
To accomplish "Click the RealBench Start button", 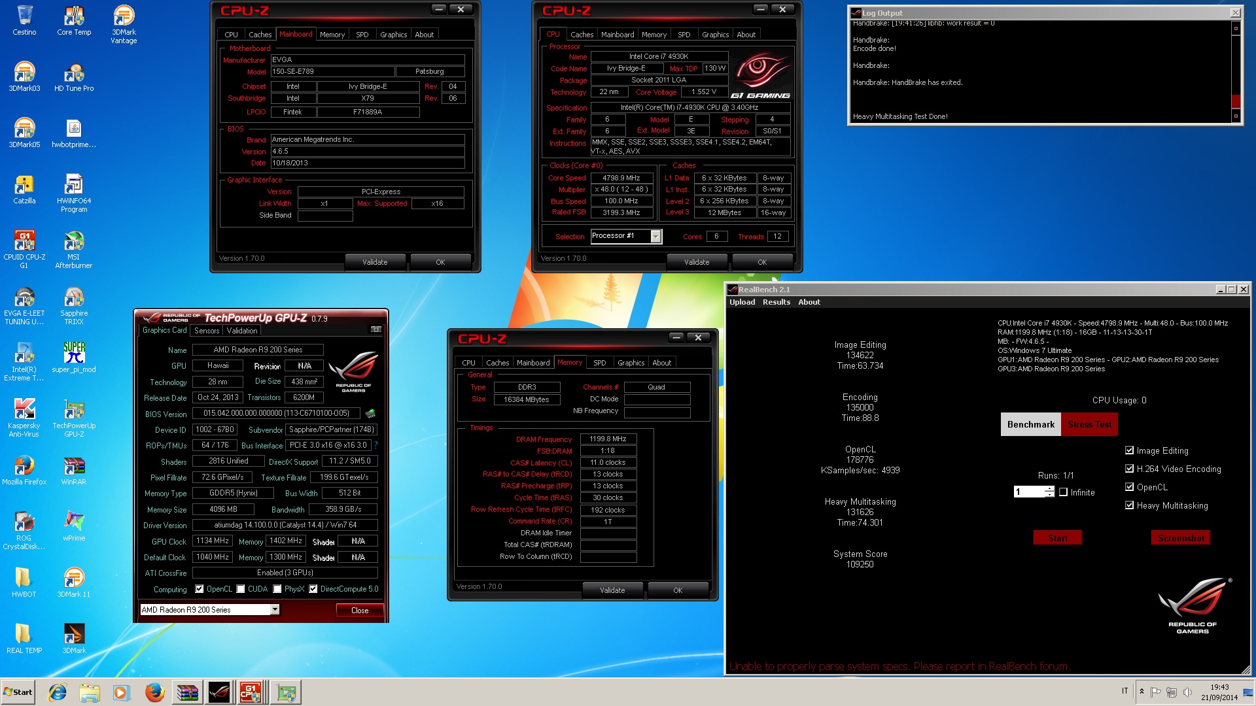I will (x=1058, y=538).
